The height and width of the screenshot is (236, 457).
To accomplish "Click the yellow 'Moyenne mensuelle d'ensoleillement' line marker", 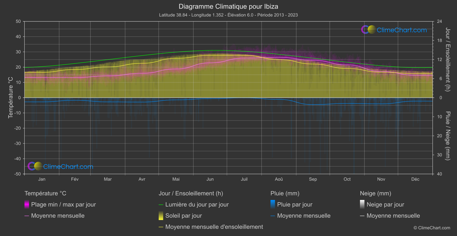I will (161, 227).
